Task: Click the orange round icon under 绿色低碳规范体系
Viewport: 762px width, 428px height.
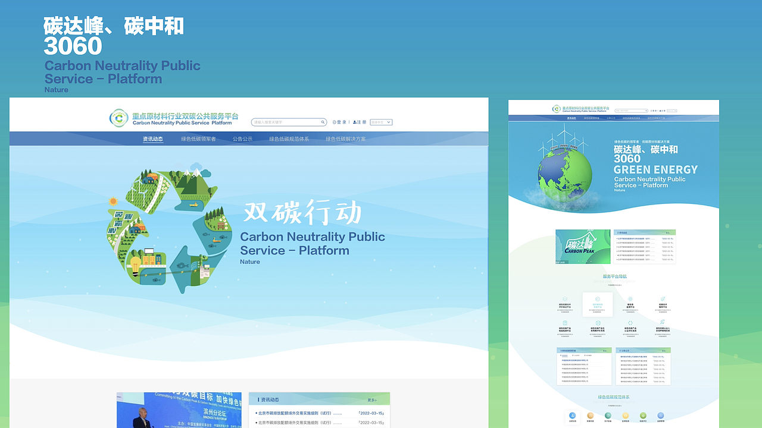Action: tap(591, 416)
